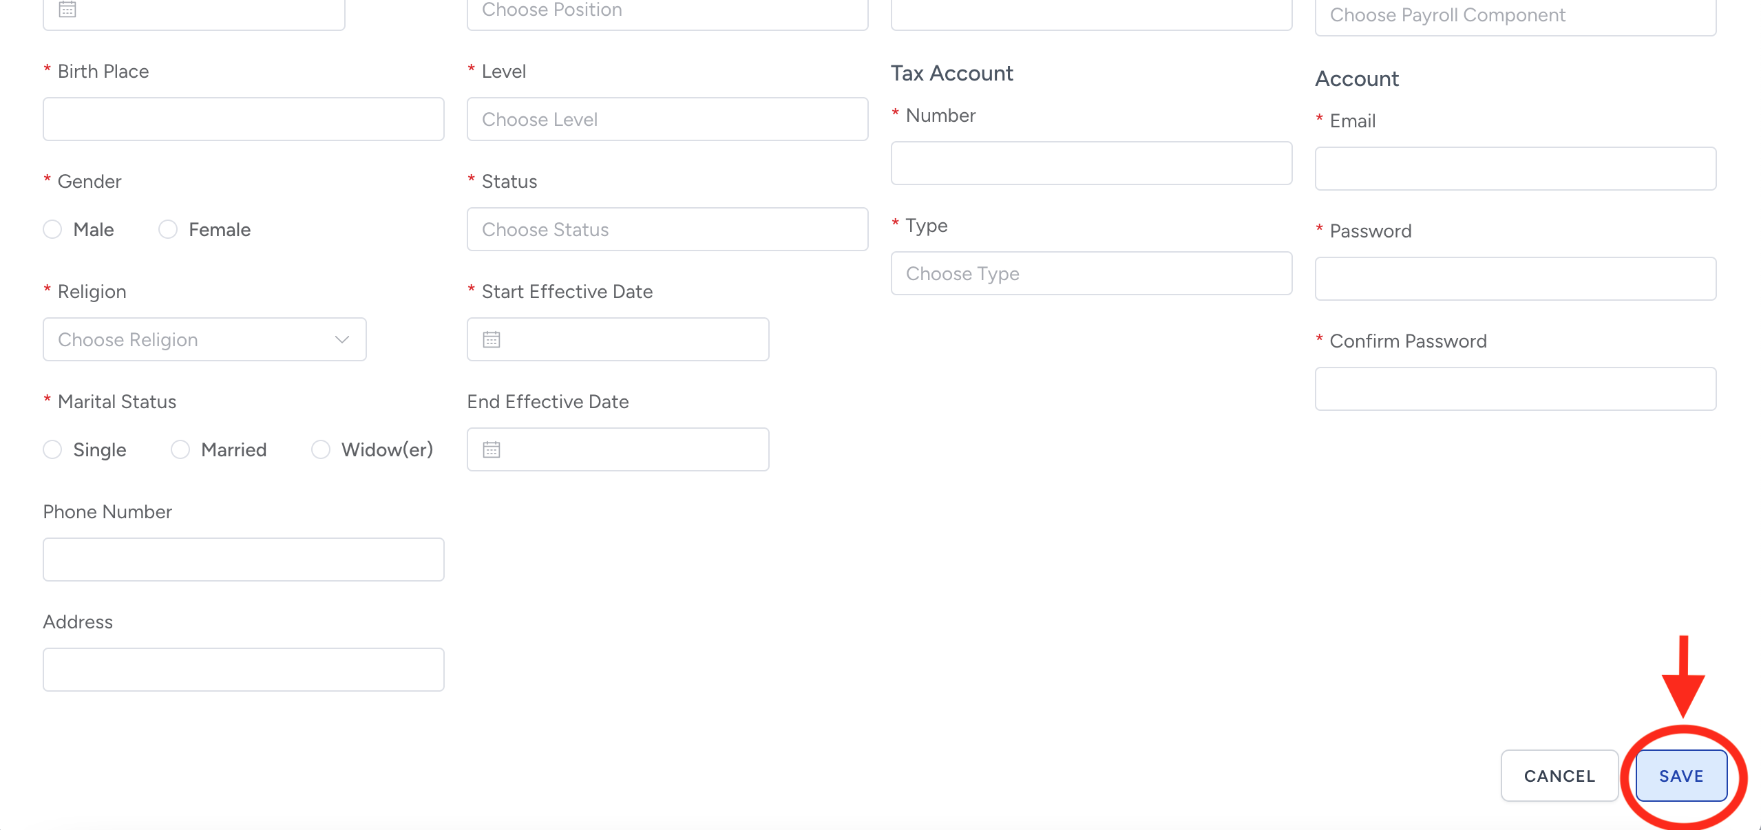Focus the Confirm Password field

point(1515,389)
